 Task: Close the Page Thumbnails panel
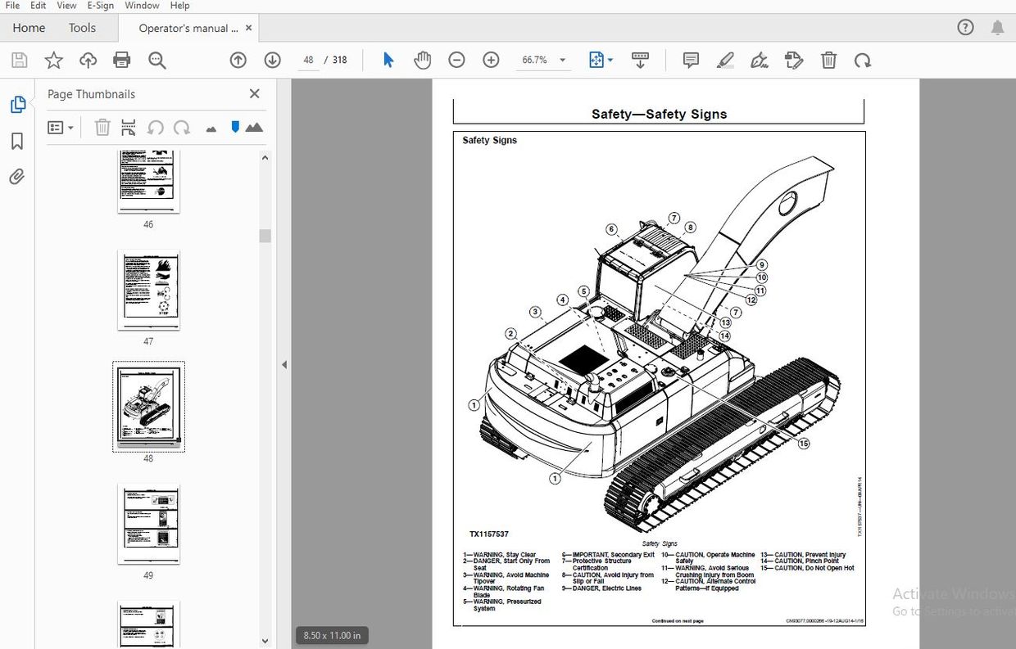point(254,93)
